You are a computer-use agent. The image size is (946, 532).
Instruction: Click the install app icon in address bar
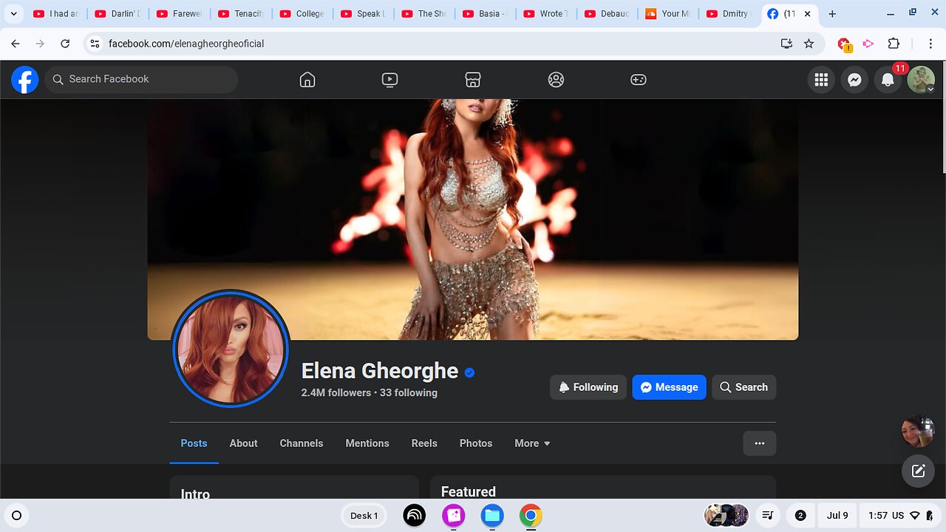[786, 44]
